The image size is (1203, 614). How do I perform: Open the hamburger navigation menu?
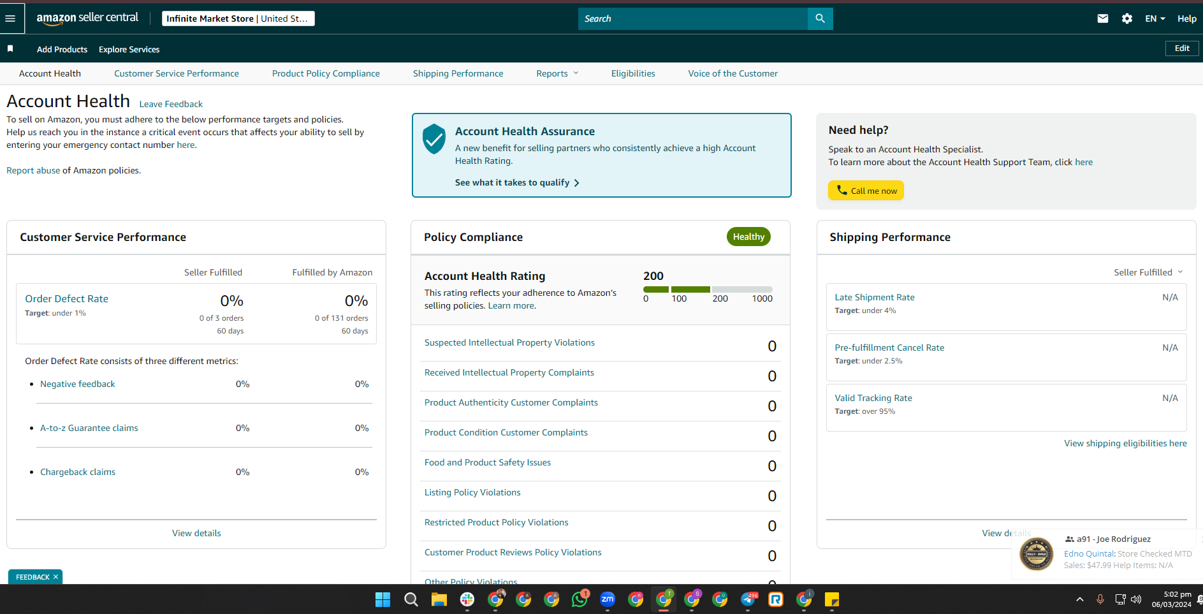tap(10, 18)
